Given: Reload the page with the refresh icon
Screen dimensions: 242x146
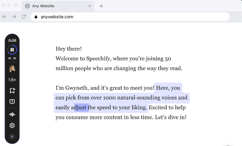Looking at the screenshot, I should pyautogui.click(x=24, y=17).
